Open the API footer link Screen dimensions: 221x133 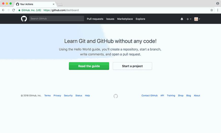(x=162, y=96)
